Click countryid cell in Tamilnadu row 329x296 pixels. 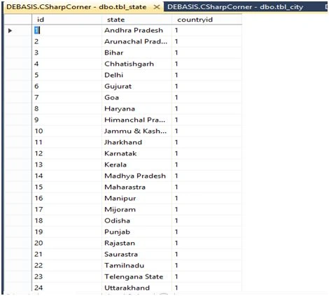pos(206,265)
